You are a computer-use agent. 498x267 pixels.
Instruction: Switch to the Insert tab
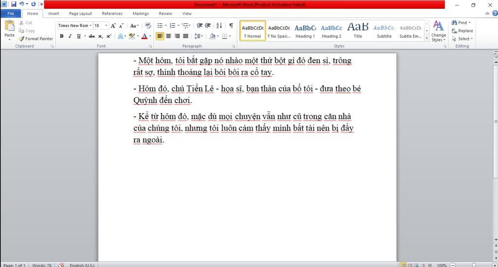[x=53, y=14]
